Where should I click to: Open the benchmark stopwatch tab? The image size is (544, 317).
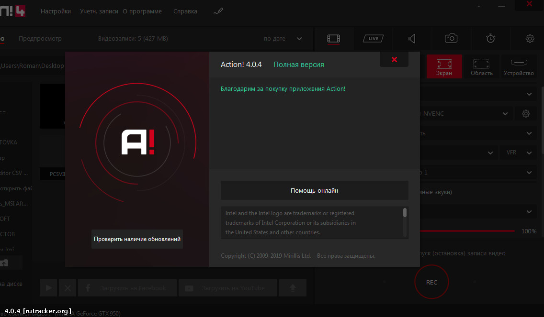[490, 38]
